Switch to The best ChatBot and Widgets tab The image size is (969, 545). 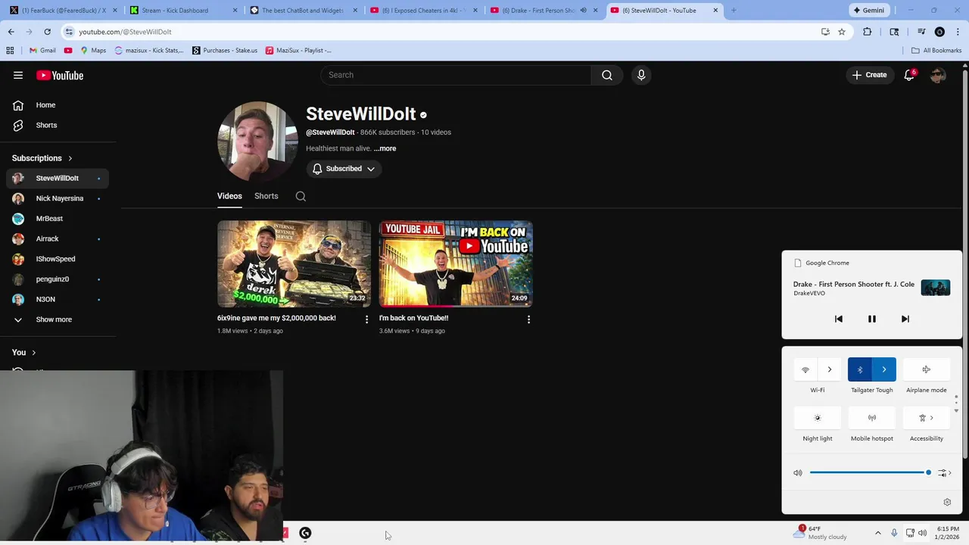click(303, 11)
